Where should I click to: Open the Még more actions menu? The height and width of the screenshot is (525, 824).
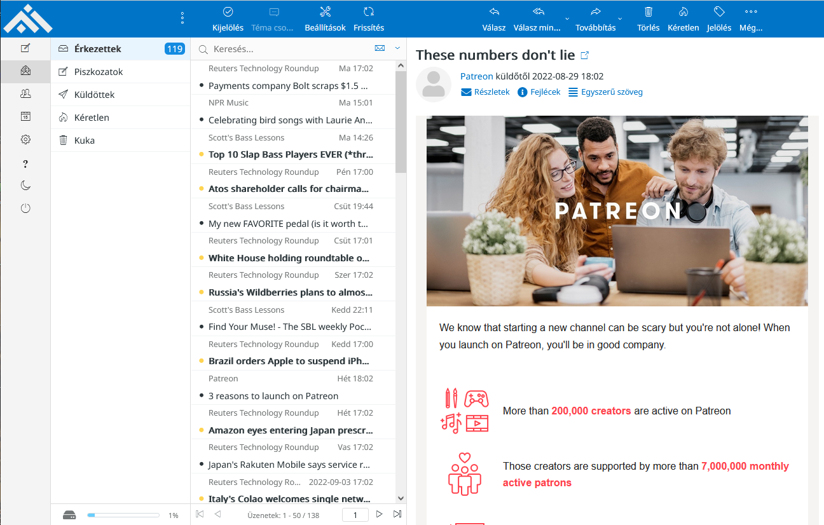pyautogui.click(x=751, y=19)
